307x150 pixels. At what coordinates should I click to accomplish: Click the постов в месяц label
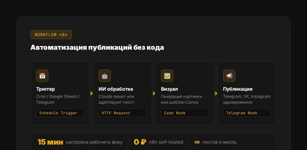coord(219,142)
